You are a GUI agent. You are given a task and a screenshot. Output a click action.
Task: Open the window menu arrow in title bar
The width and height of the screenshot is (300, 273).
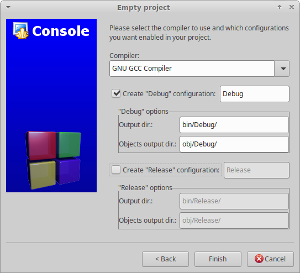pos(8,8)
